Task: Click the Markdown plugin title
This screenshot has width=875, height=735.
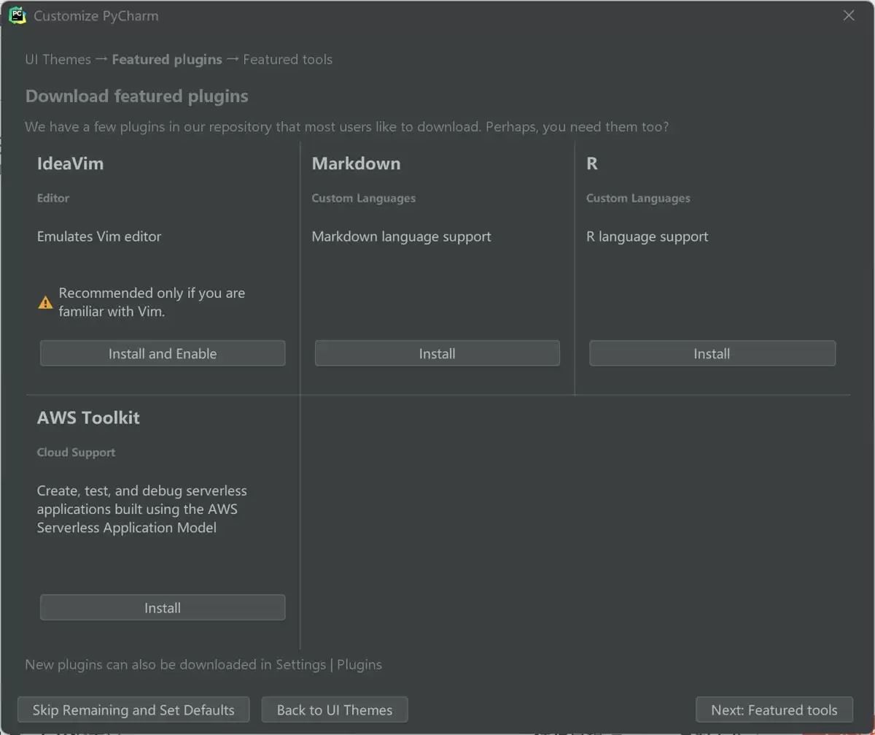Action: pos(356,163)
